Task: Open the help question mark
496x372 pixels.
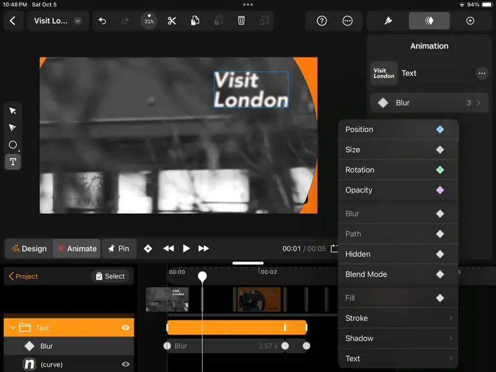Action: click(x=322, y=21)
